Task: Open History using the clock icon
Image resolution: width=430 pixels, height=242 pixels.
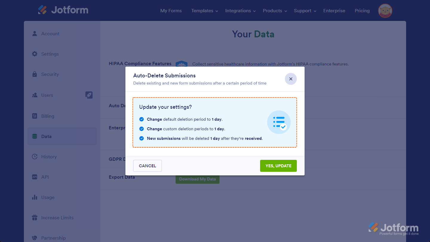Action: click(x=35, y=157)
